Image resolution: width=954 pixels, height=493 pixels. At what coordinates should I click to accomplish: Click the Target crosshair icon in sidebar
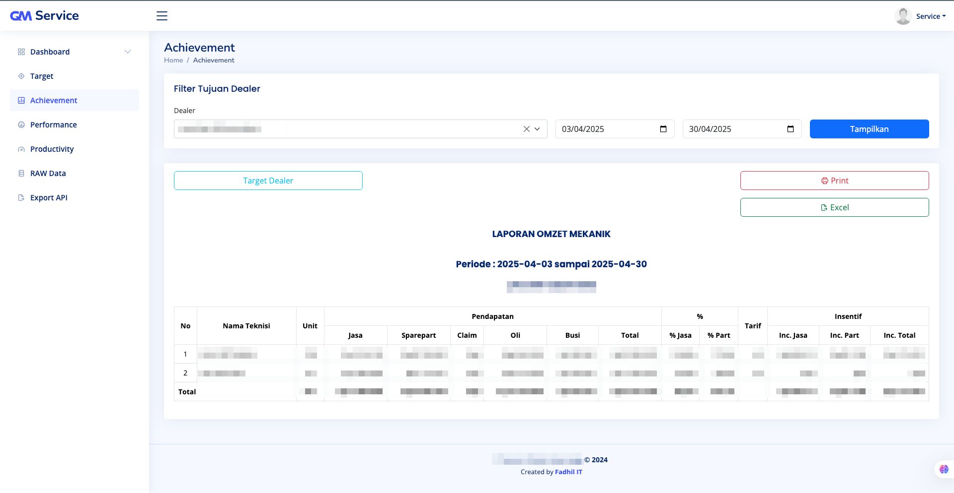(x=21, y=76)
